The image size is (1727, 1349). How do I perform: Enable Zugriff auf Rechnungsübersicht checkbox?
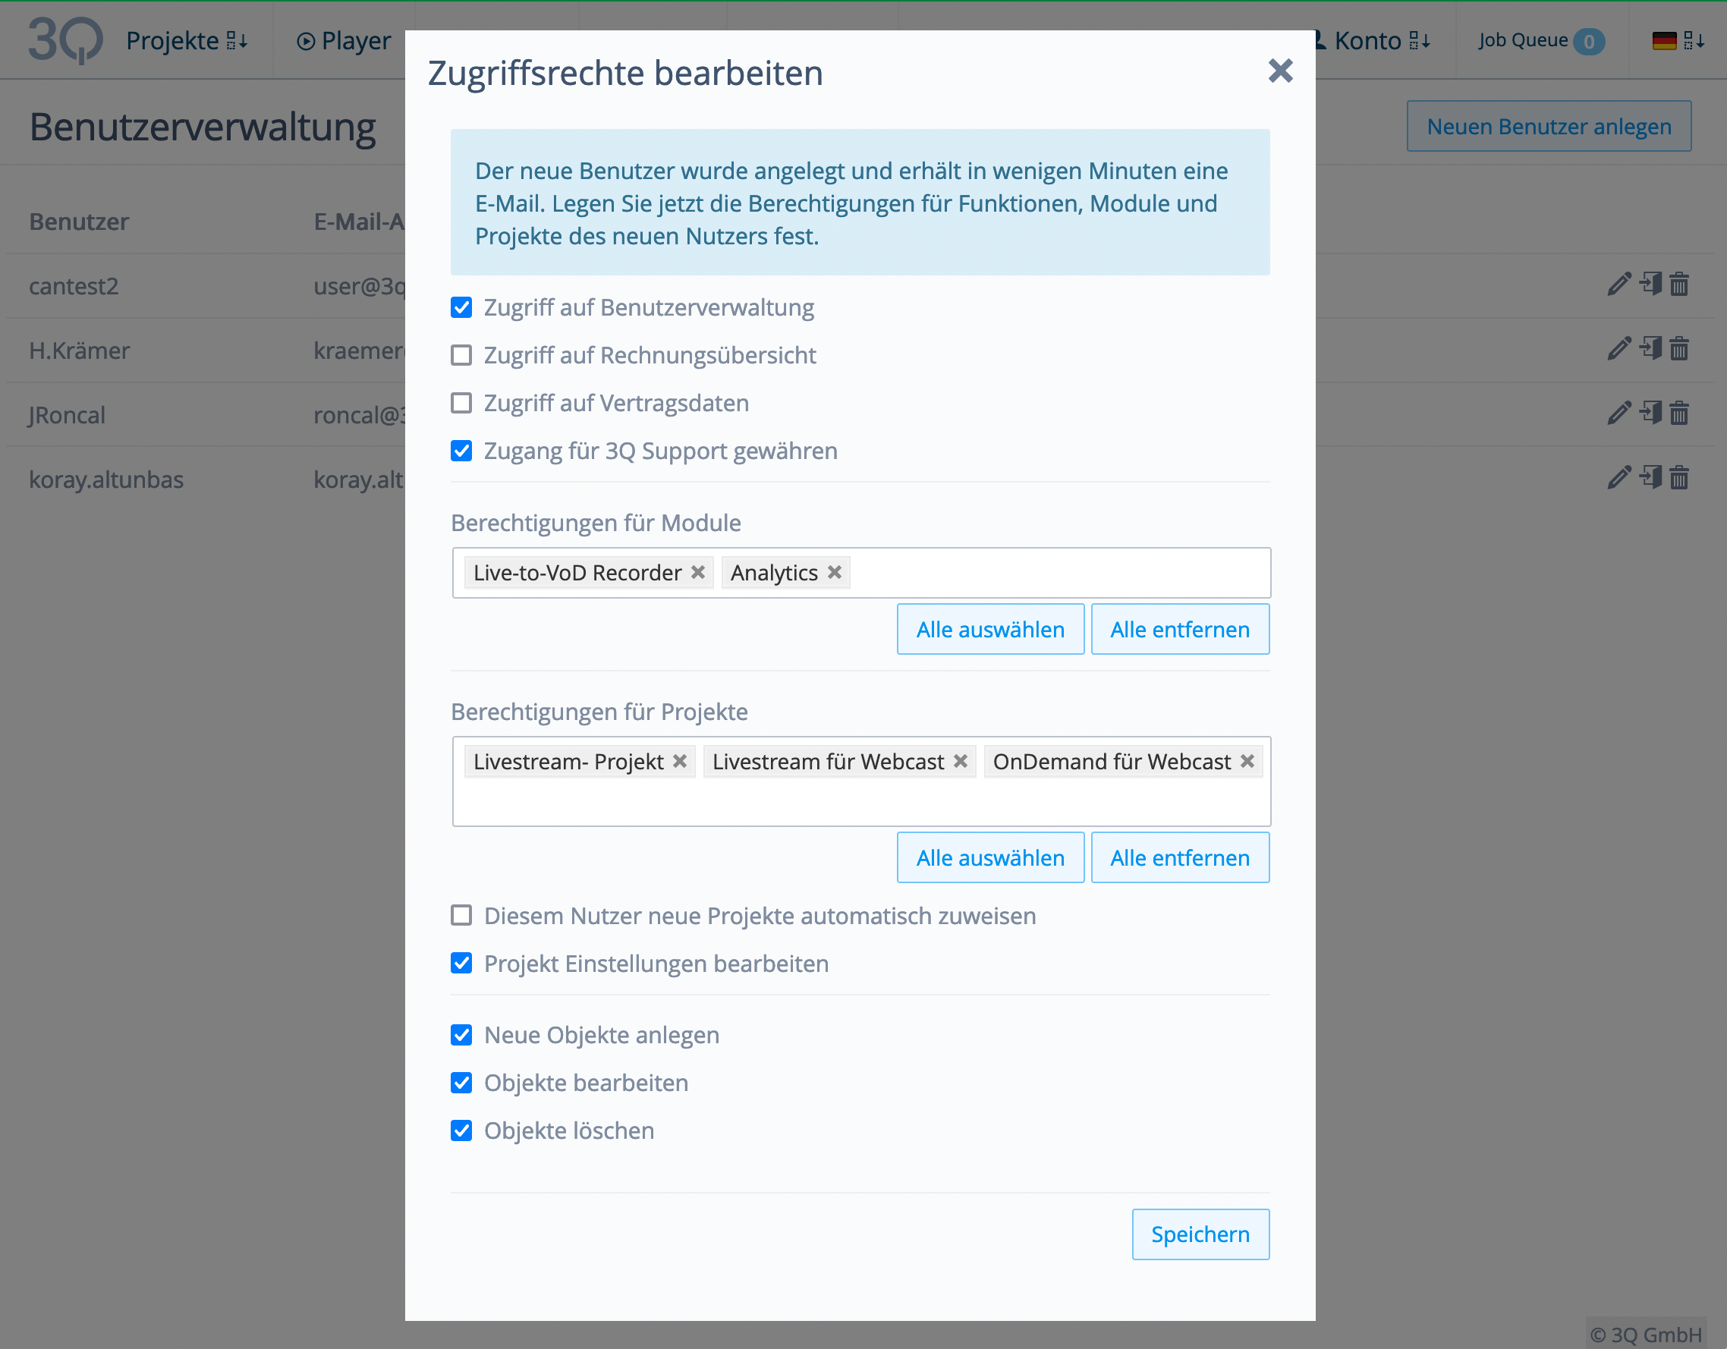pos(461,355)
